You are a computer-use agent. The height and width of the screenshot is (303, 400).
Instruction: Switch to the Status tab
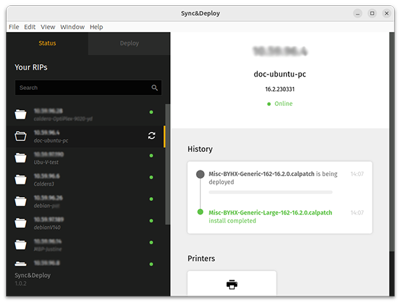[47, 43]
